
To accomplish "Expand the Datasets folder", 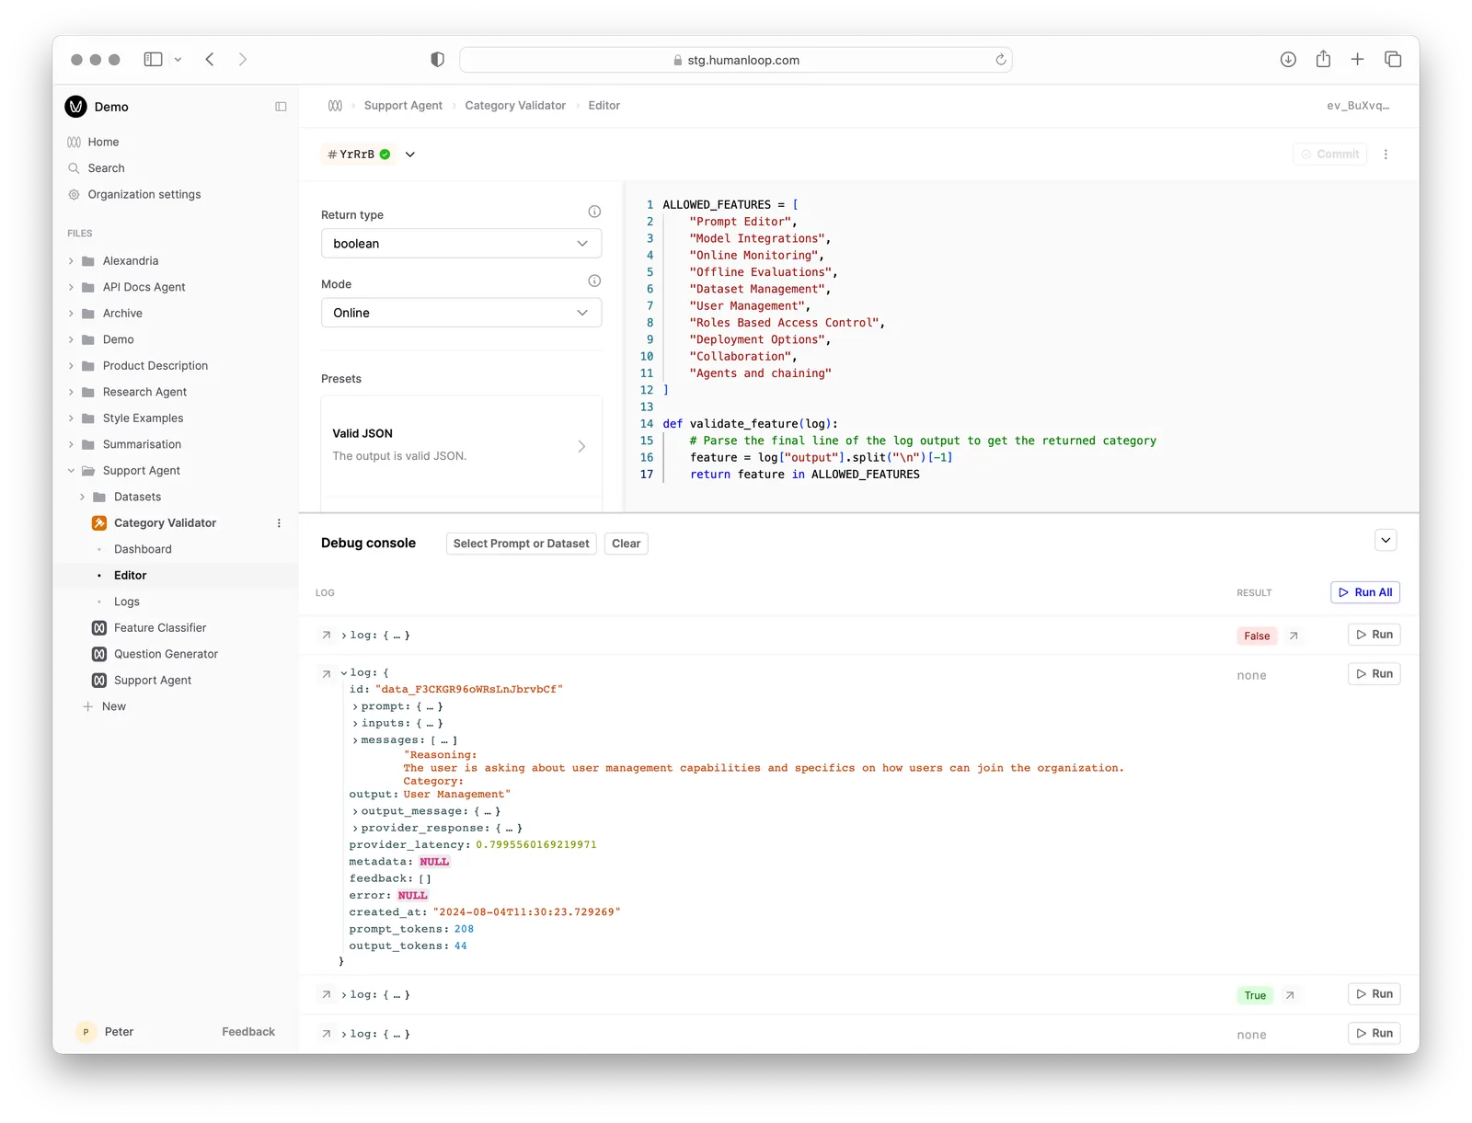I will coord(82,498).
